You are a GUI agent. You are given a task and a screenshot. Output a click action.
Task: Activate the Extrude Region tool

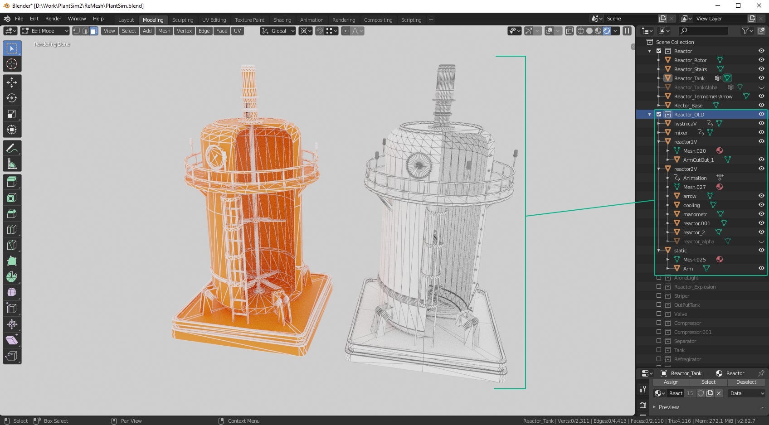pos(12,182)
